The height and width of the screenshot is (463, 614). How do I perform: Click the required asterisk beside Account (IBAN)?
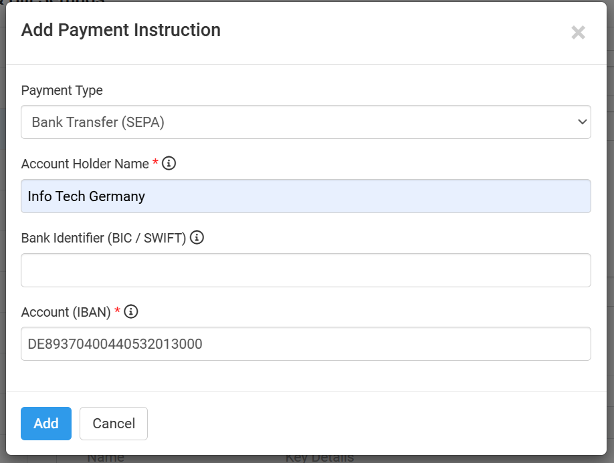tap(118, 311)
